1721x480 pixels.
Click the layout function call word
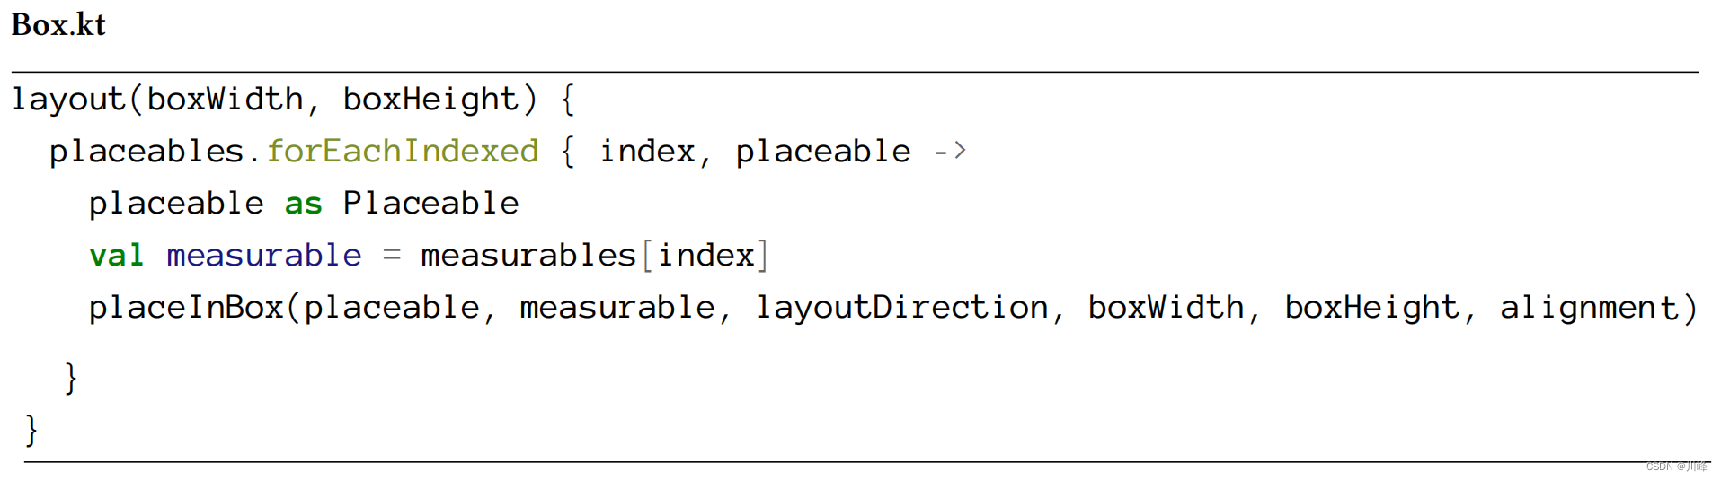(x=68, y=99)
